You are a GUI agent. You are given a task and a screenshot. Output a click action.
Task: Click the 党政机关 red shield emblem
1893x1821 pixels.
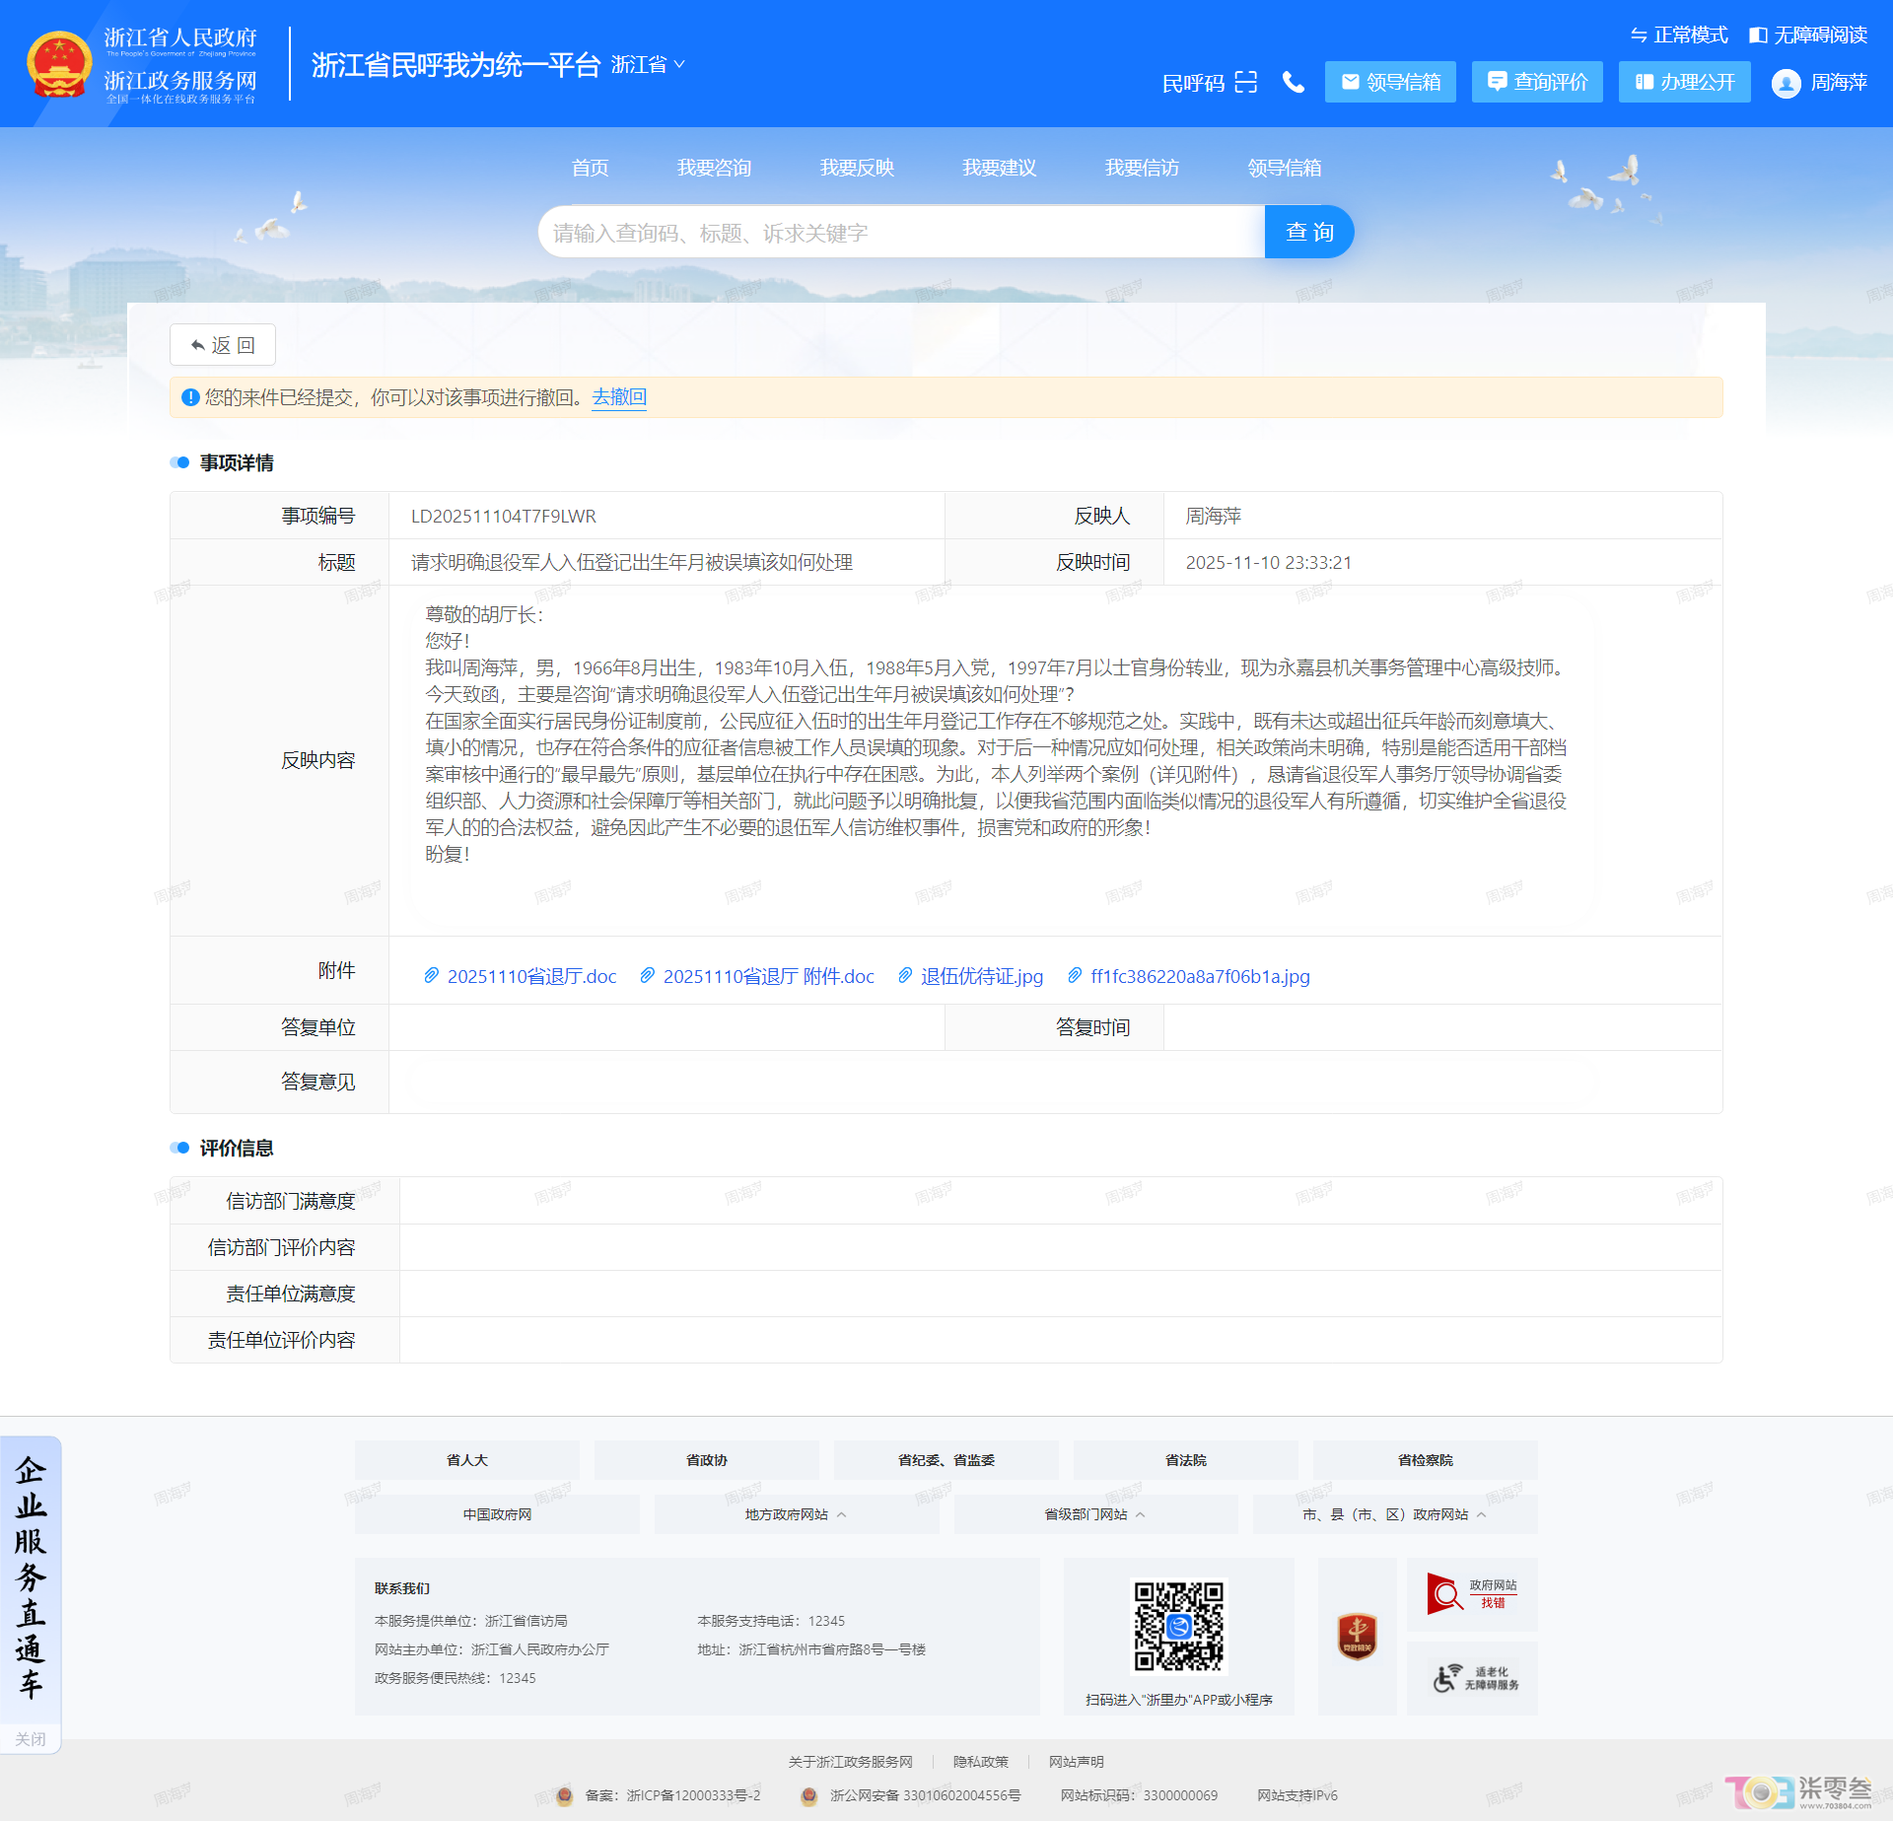click(x=1357, y=1636)
